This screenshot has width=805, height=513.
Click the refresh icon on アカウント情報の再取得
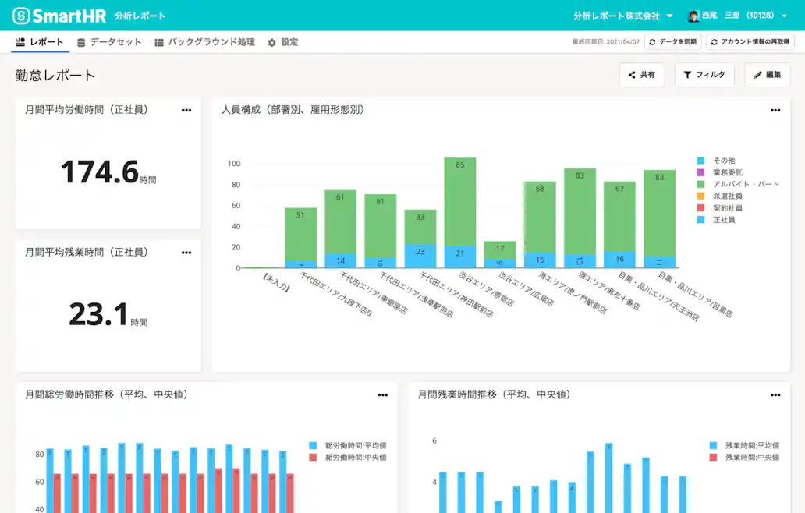coord(713,40)
